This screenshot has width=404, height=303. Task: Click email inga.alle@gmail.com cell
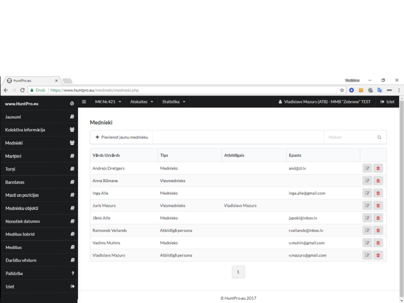pyautogui.click(x=307, y=193)
